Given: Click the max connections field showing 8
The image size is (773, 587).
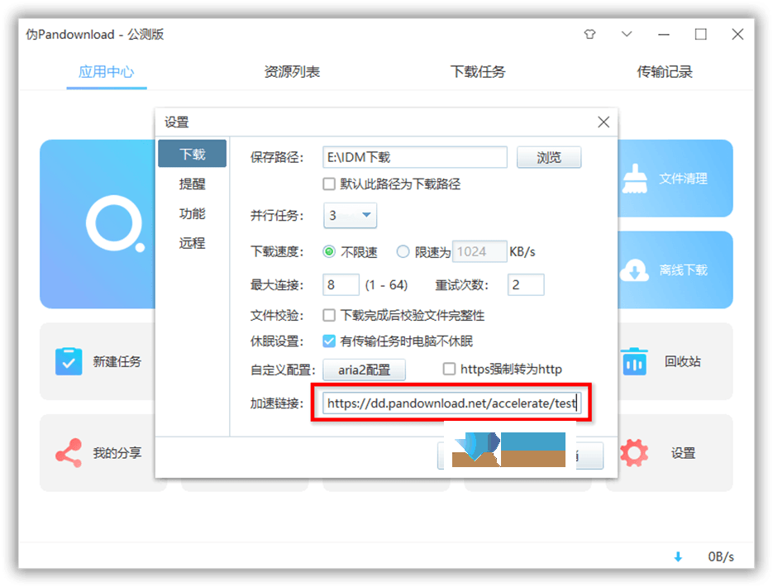Looking at the screenshot, I should (341, 285).
